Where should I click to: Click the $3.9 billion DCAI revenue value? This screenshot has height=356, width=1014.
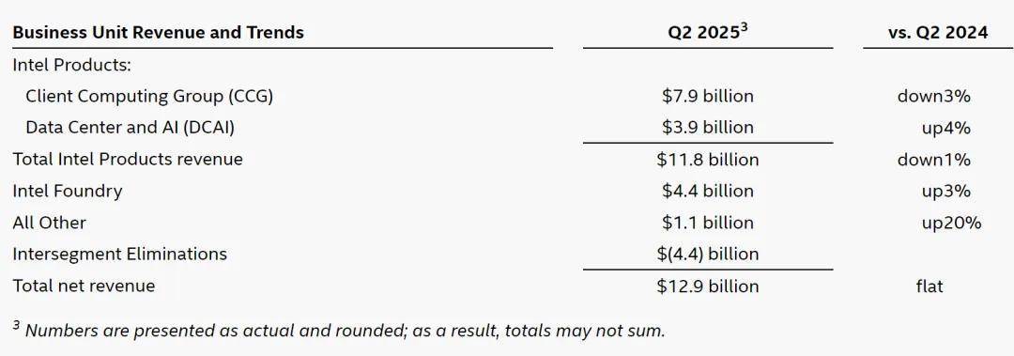[x=708, y=128]
